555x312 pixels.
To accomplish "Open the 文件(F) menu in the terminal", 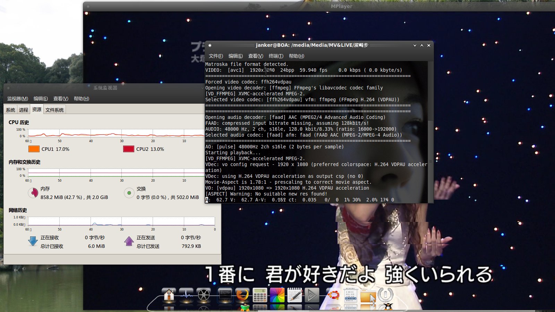I will (216, 56).
